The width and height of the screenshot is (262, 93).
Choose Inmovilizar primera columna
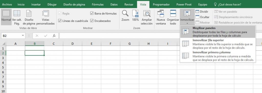pos(218,56)
